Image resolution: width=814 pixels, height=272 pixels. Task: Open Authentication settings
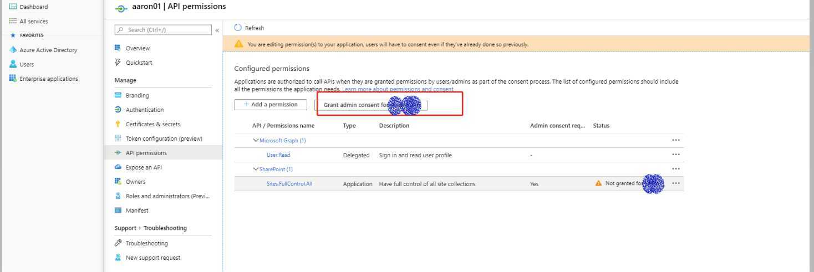pyautogui.click(x=145, y=110)
